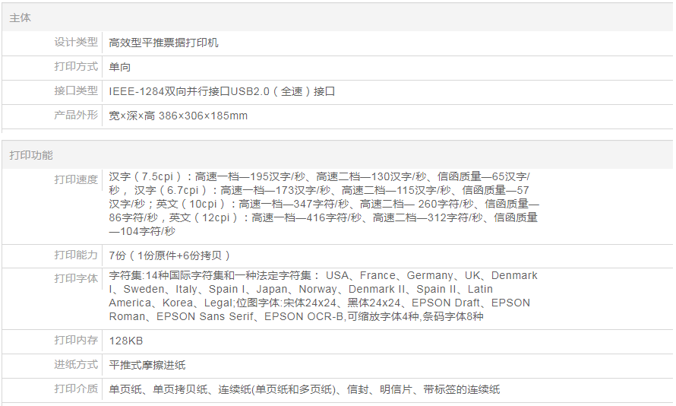Click the 主体 section header

point(21,17)
